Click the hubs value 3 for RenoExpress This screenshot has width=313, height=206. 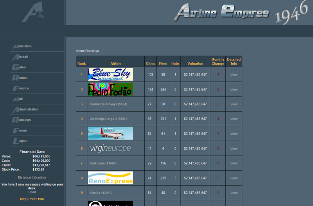point(175,178)
